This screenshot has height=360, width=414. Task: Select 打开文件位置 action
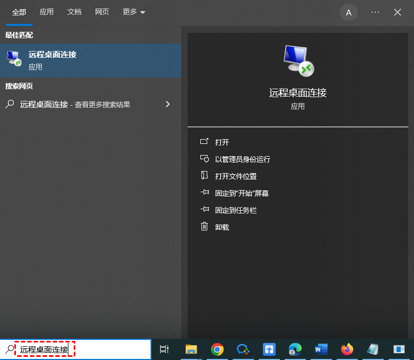(235, 176)
